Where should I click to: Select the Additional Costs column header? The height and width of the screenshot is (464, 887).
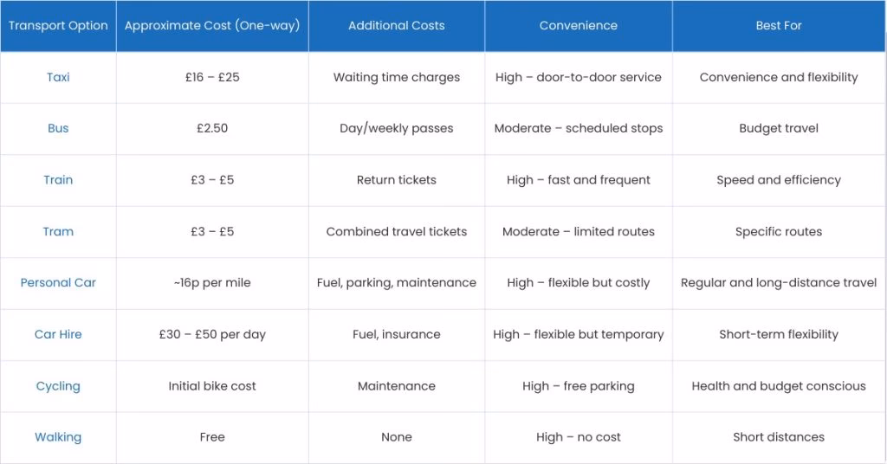click(397, 26)
